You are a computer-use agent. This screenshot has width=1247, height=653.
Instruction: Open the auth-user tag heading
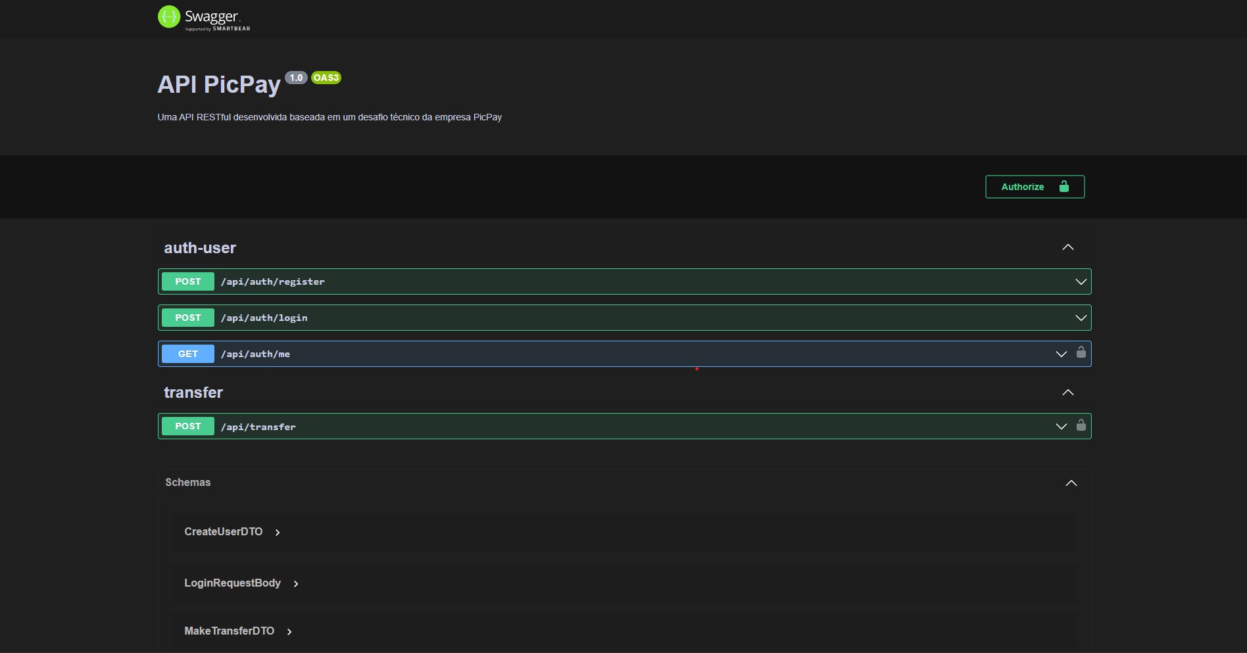(x=200, y=248)
